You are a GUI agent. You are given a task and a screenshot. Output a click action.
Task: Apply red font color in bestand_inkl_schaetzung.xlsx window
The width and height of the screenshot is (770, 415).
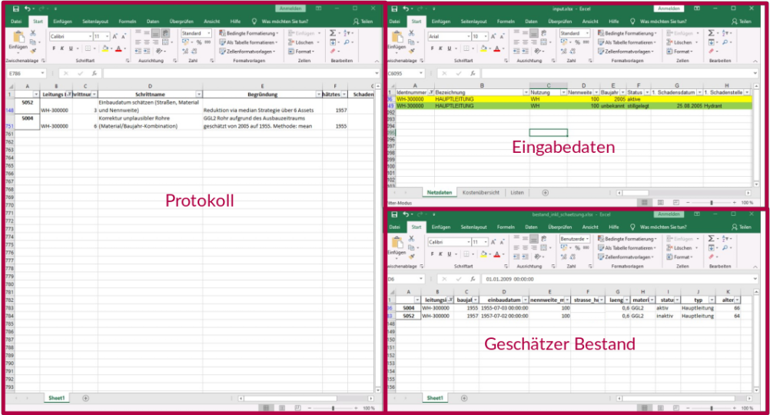click(497, 254)
